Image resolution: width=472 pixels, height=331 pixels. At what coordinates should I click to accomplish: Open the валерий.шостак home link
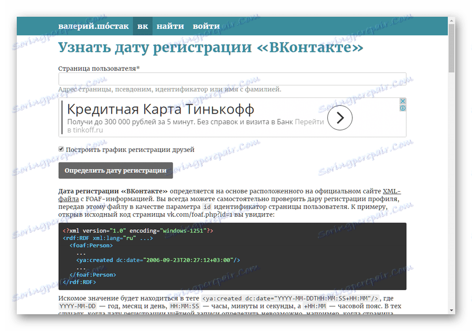93,26
